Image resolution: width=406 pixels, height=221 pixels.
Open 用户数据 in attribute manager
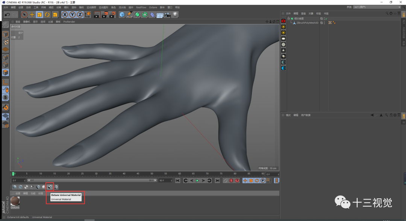click(x=306, y=115)
